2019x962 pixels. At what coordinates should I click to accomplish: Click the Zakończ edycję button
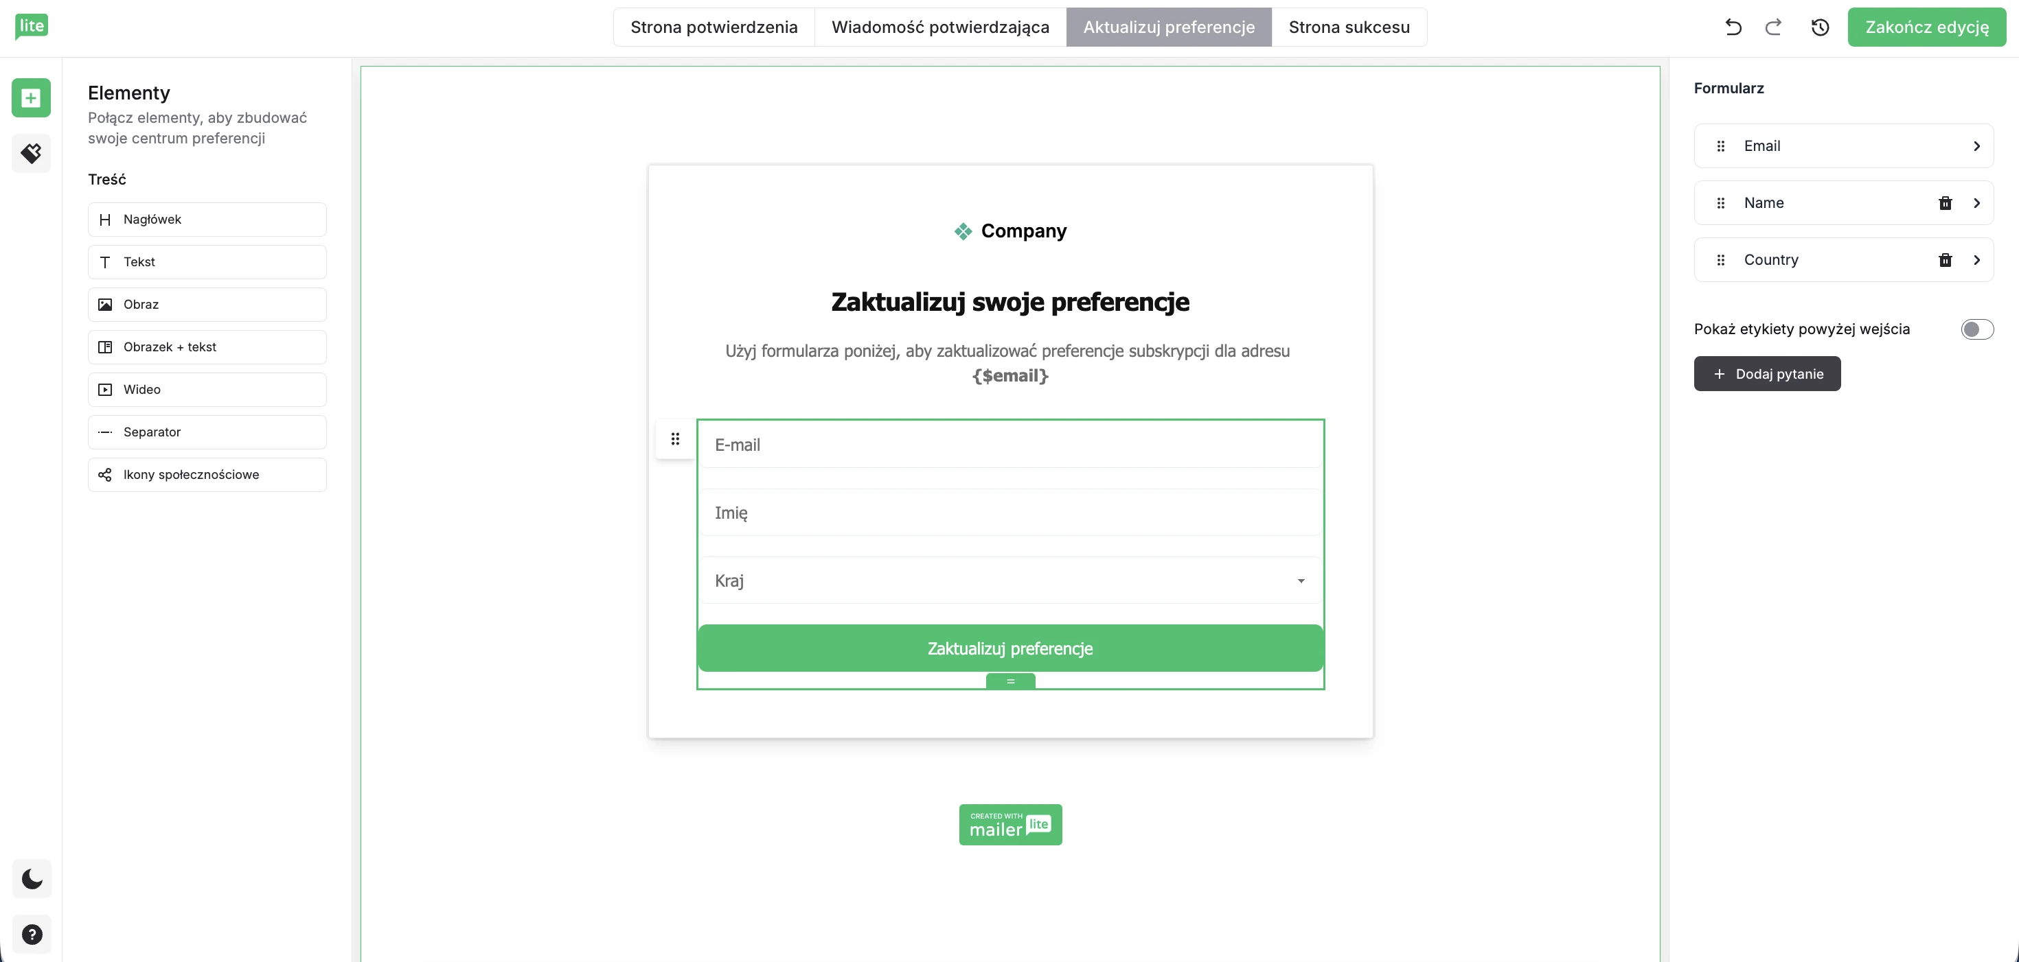pyautogui.click(x=1927, y=27)
